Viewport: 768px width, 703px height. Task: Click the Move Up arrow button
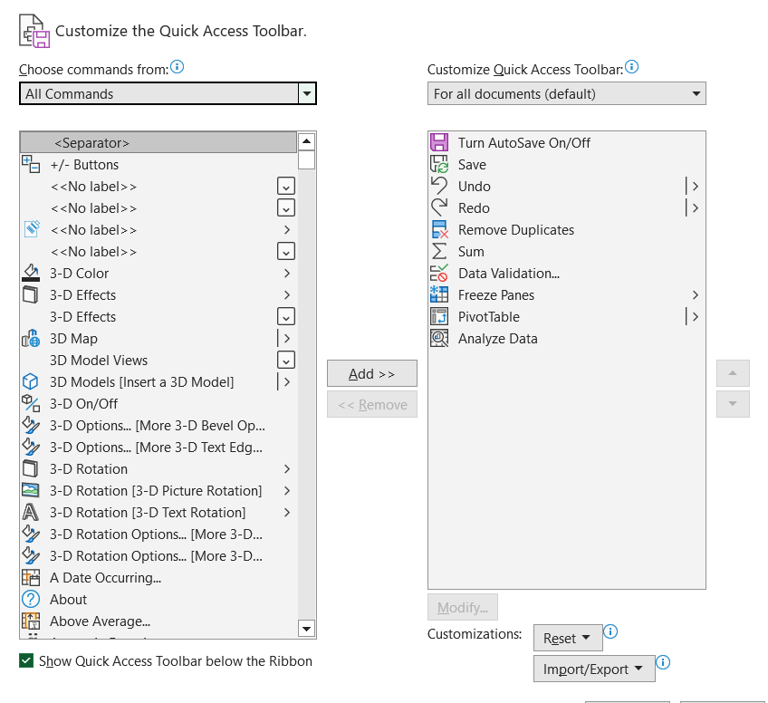point(733,373)
